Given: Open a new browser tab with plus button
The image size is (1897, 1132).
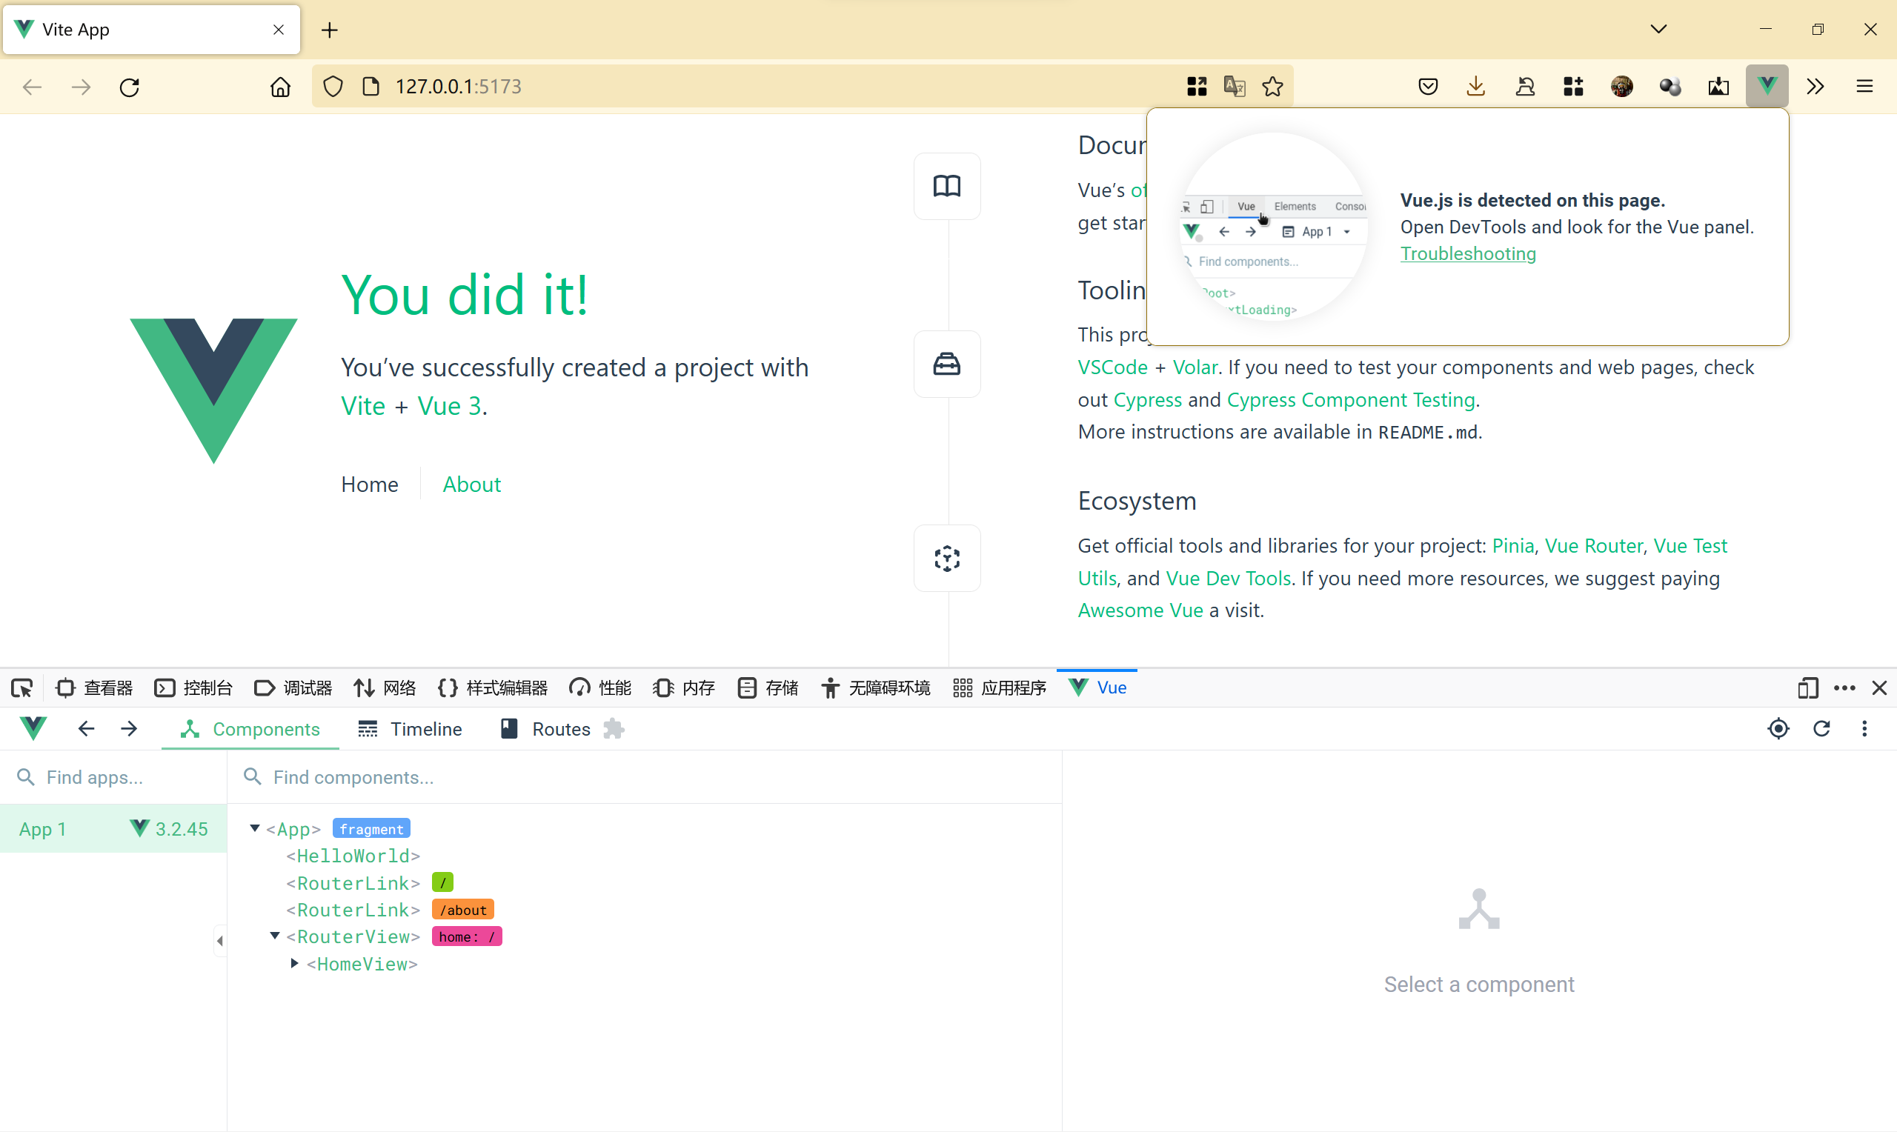Looking at the screenshot, I should (330, 30).
